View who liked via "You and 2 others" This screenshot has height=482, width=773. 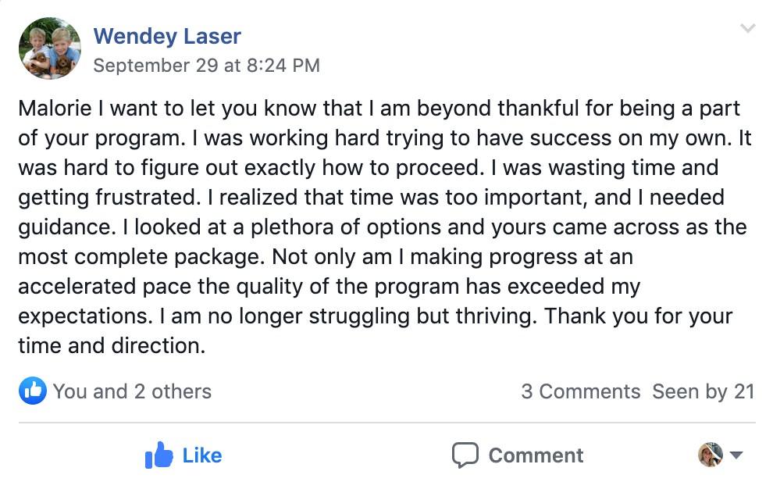tap(132, 391)
